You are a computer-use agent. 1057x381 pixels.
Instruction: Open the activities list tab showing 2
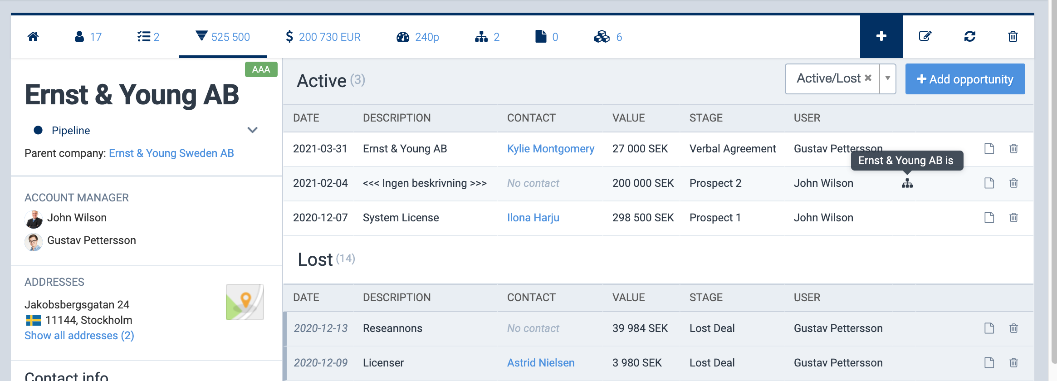pos(148,37)
